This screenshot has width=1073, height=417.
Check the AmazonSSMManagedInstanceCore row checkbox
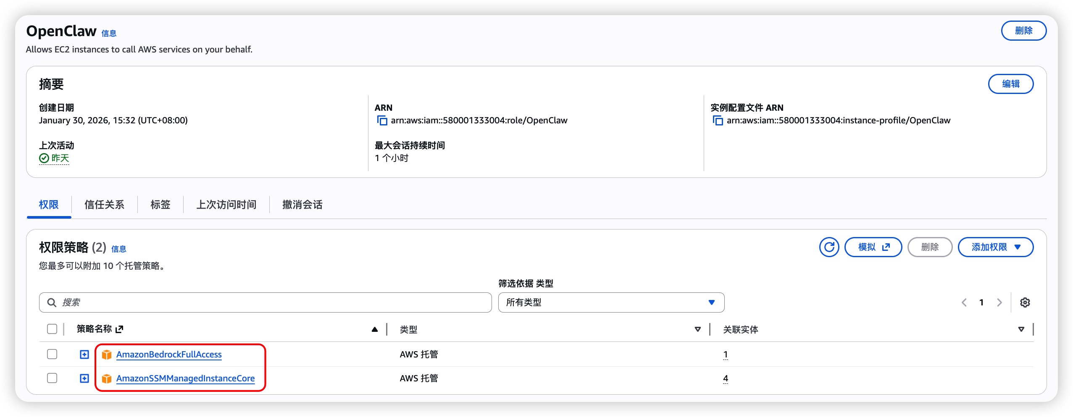coord(52,378)
